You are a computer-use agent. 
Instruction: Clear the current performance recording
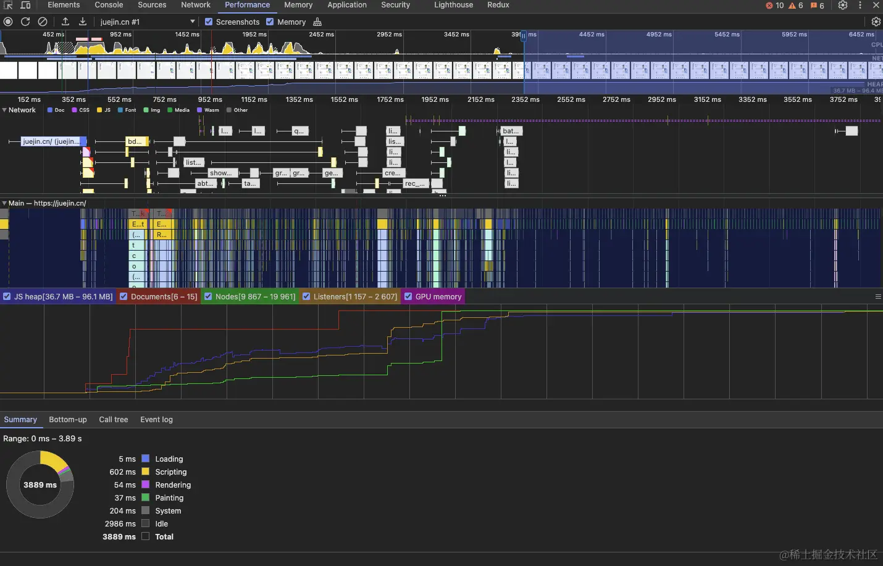[x=43, y=22]
